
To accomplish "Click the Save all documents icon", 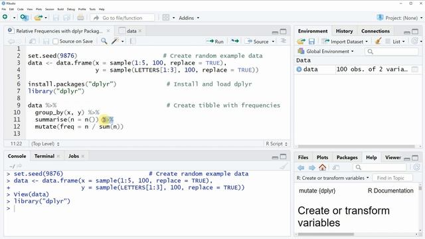I will click(x=66, y=18).
